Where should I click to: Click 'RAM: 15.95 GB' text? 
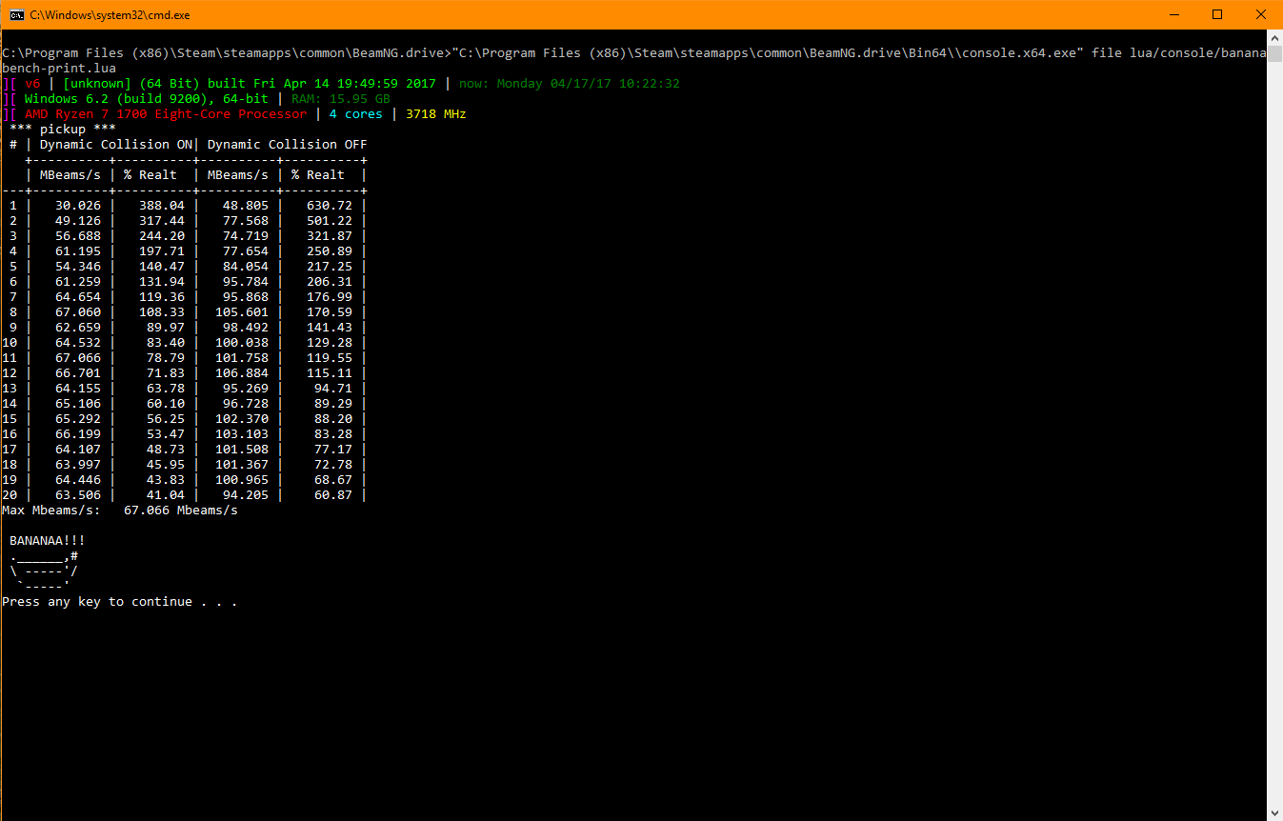coord(341,99)
